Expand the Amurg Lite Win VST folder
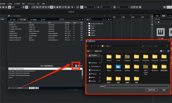The image size is (172, 103). tap(87, 24)
